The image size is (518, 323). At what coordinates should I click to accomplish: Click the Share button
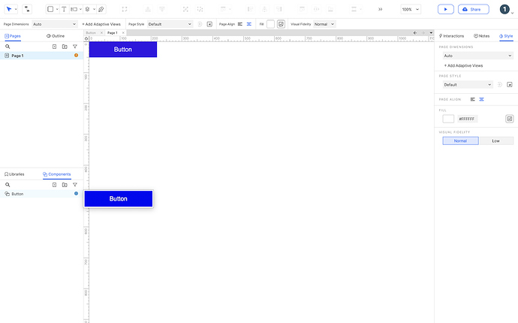coord(474,9)
